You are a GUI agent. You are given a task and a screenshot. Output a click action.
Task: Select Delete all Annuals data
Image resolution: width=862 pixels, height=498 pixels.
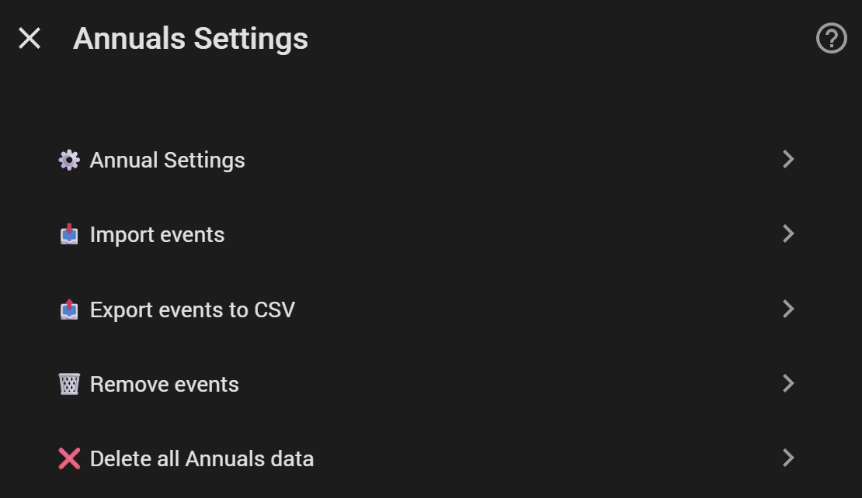coord(202,459)
